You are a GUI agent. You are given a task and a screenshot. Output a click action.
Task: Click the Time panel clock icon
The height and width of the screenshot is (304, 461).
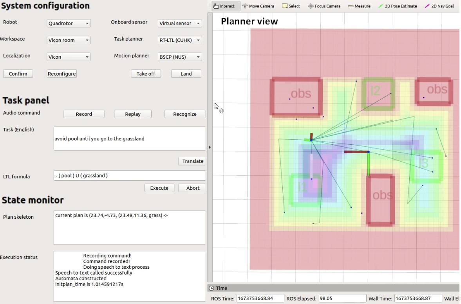[212, 288]
